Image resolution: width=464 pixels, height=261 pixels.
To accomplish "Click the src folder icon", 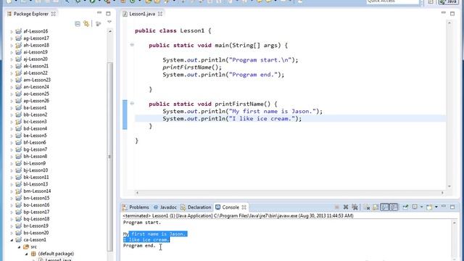I will (26, 246).
